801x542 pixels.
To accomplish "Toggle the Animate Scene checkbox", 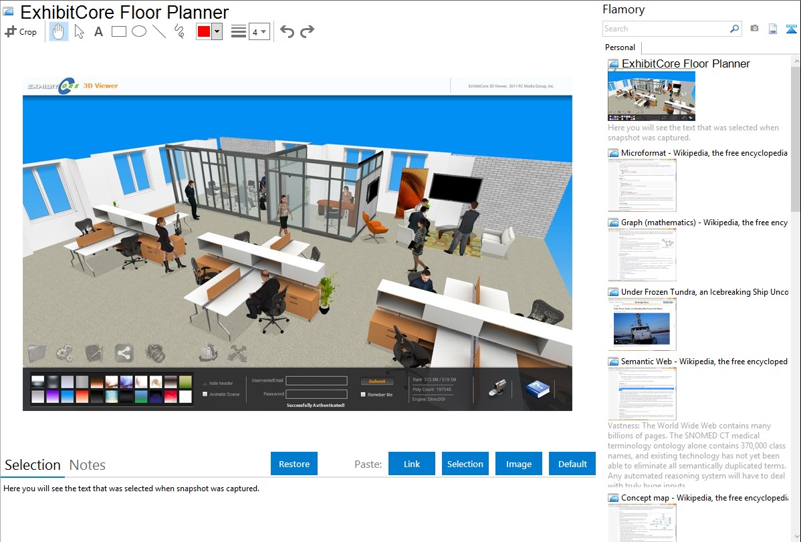I will [205, 394].
